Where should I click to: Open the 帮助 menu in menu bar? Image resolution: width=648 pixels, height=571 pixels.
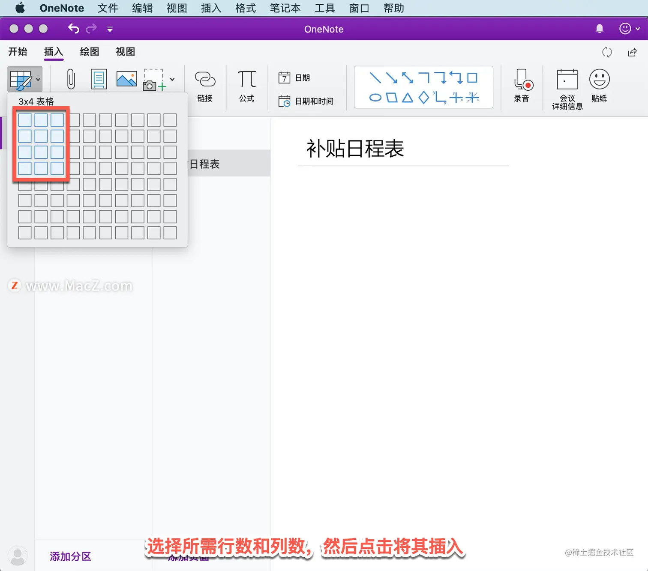[x=394, y=8]
